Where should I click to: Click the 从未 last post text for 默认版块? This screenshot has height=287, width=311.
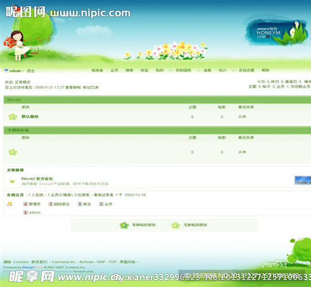(242, 117)
